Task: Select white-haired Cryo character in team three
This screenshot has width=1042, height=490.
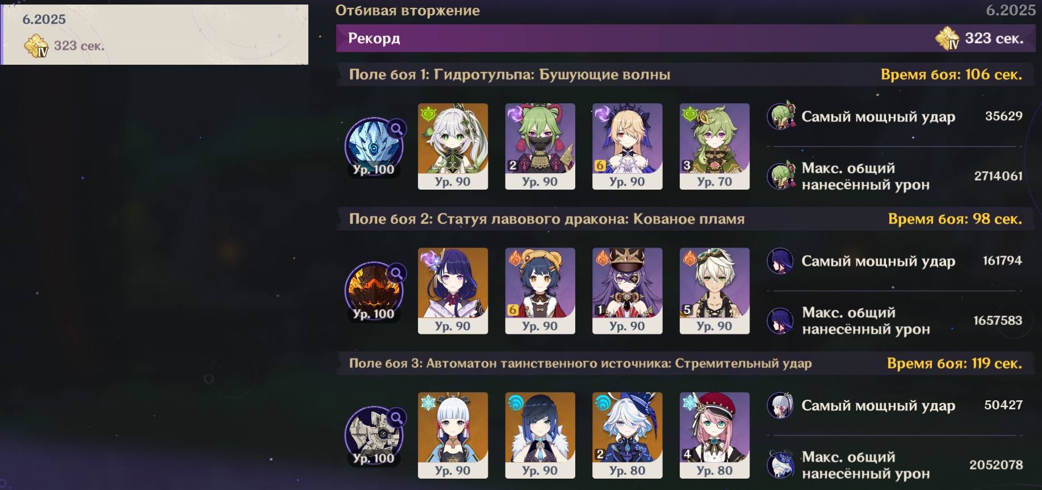Action: click(453, 435)
